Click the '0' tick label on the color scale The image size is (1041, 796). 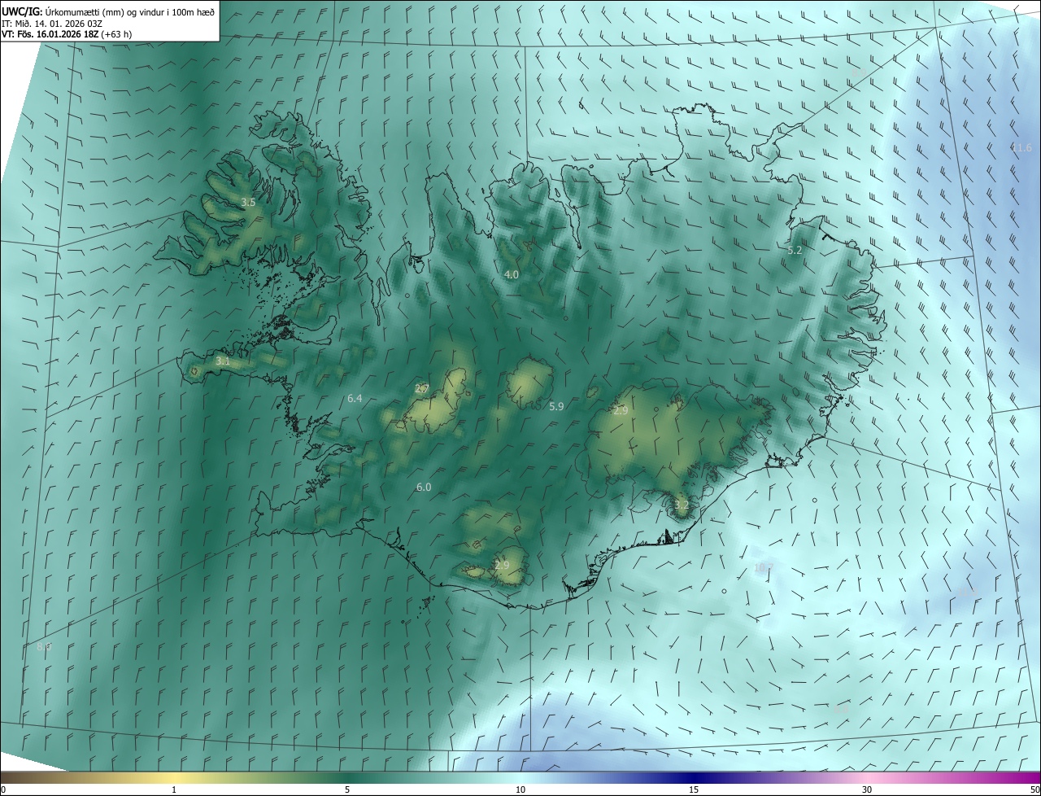tap(3, 790)
